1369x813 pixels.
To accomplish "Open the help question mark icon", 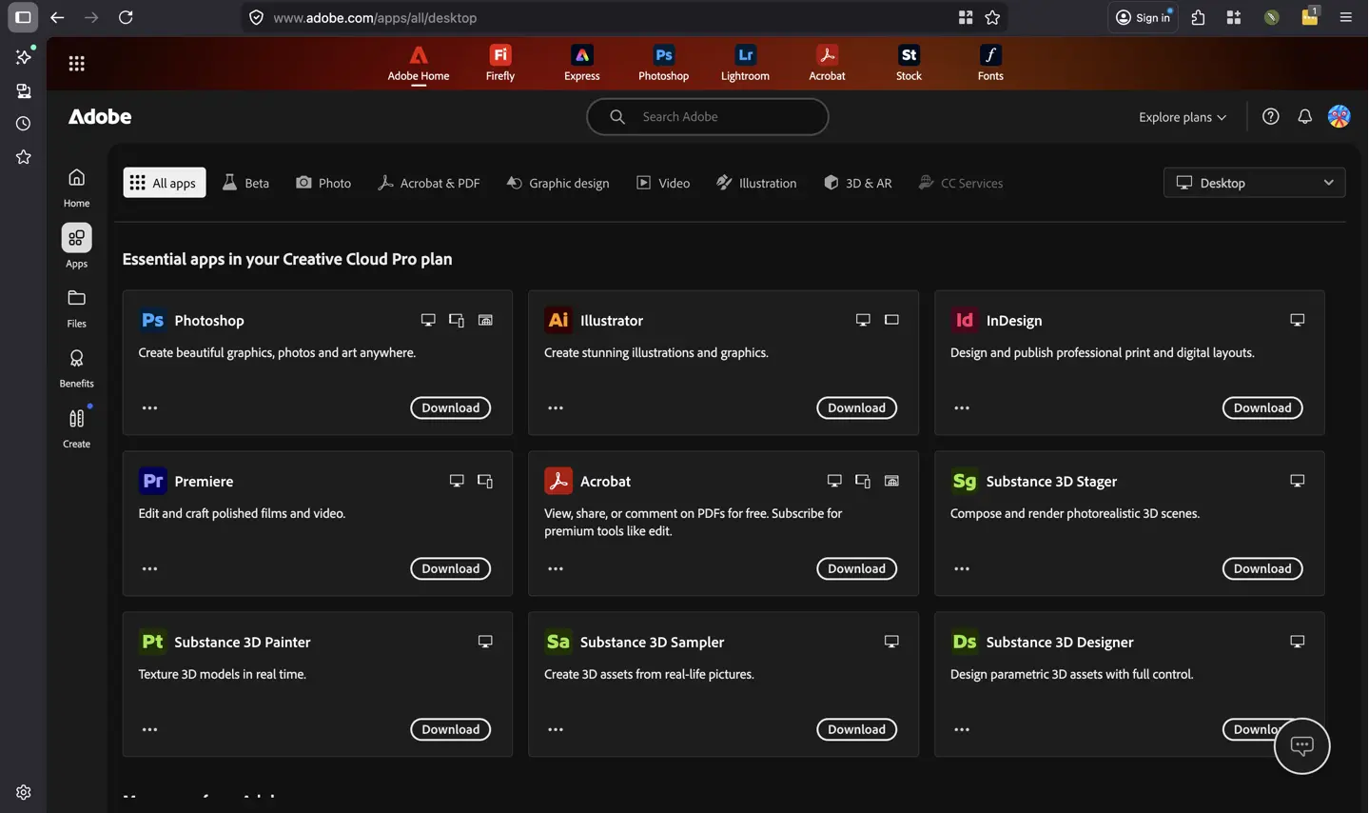I will tap(1270, 116).
